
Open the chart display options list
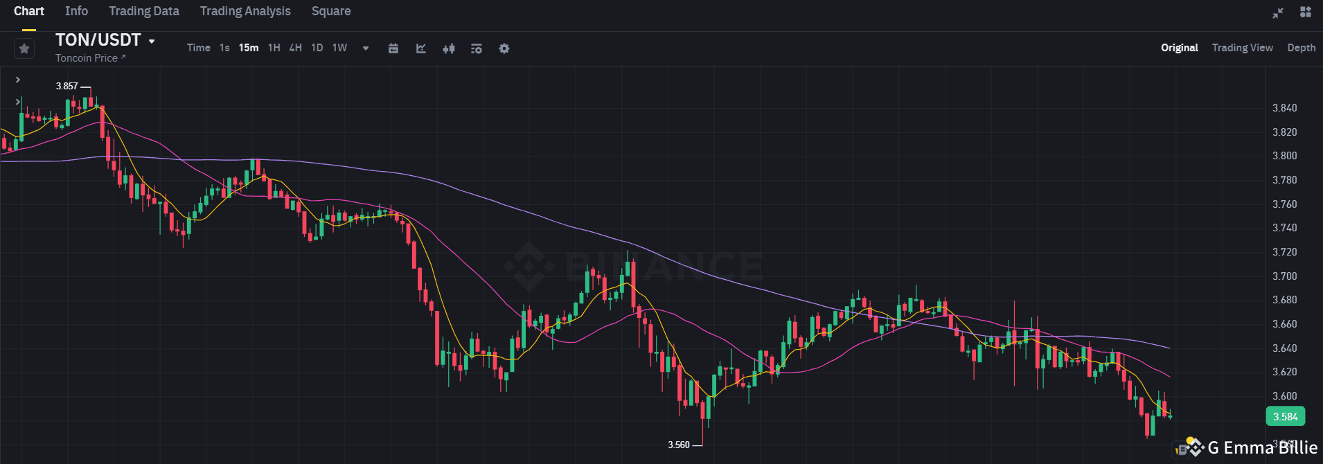tap(476, 48)
